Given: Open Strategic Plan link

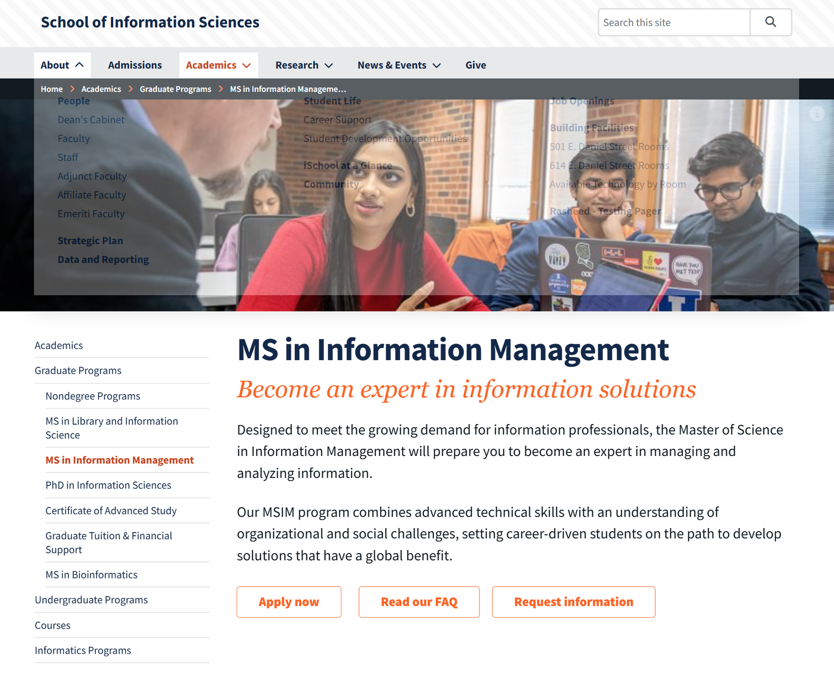Looking at the screenshot, I should 90,241.
